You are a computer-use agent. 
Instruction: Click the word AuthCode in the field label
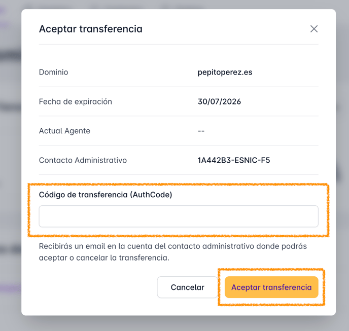coord(151,195)
